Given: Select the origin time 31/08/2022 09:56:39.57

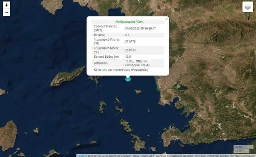Looking at the screenshot, I should (140, 28).
